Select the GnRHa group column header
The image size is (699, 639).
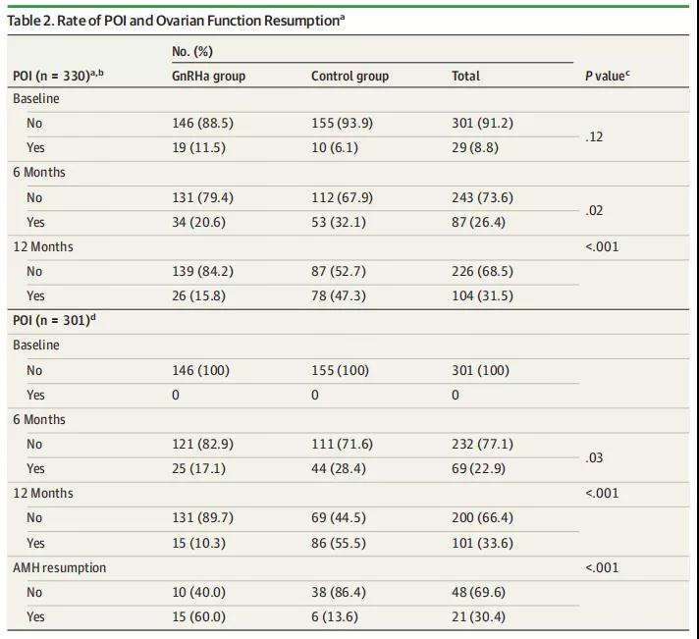(208, 76)
